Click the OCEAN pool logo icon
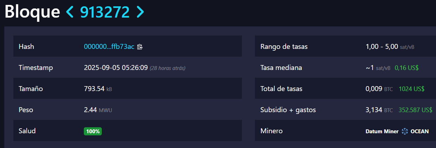The height and width of the screenshot is (148, 436). coord(404,131)
